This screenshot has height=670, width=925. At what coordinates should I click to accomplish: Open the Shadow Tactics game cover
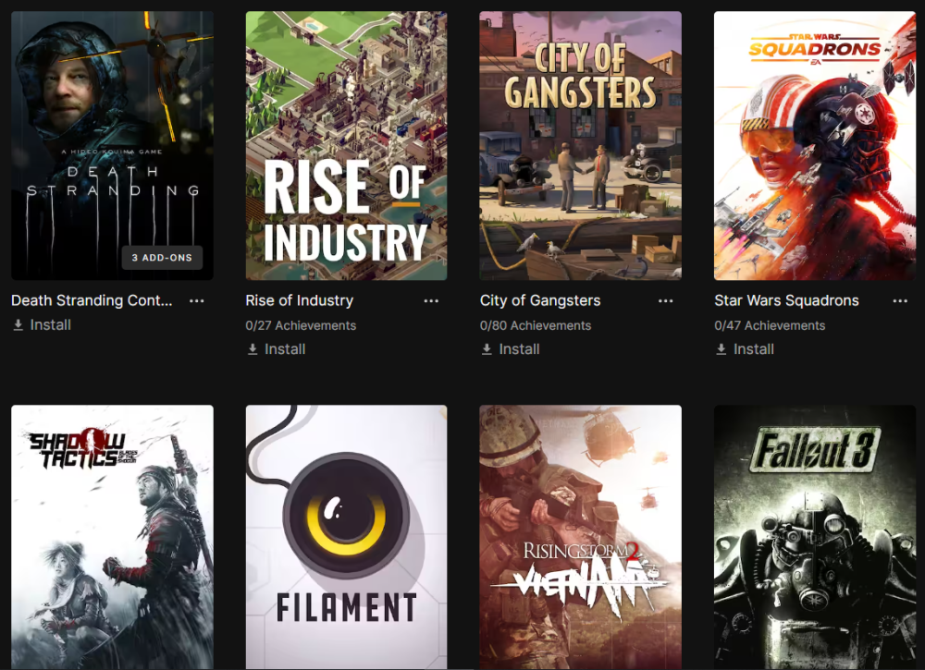(x=112, y=537)
